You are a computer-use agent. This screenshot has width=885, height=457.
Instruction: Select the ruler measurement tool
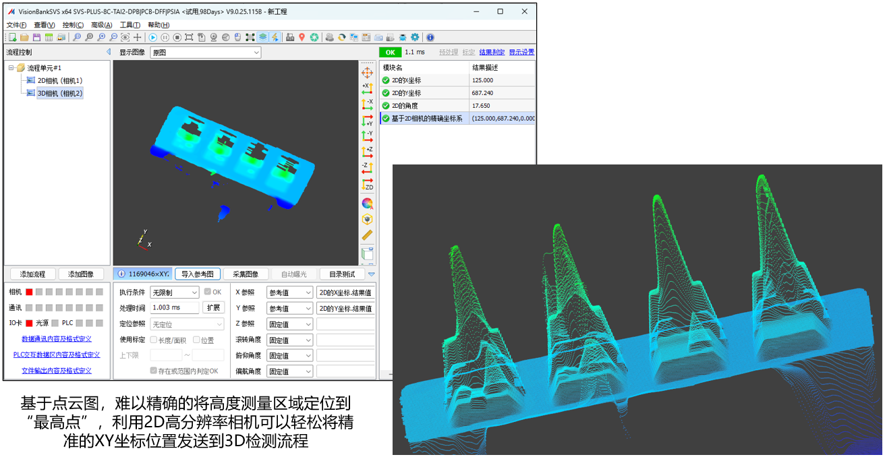(x=367, y=235)
